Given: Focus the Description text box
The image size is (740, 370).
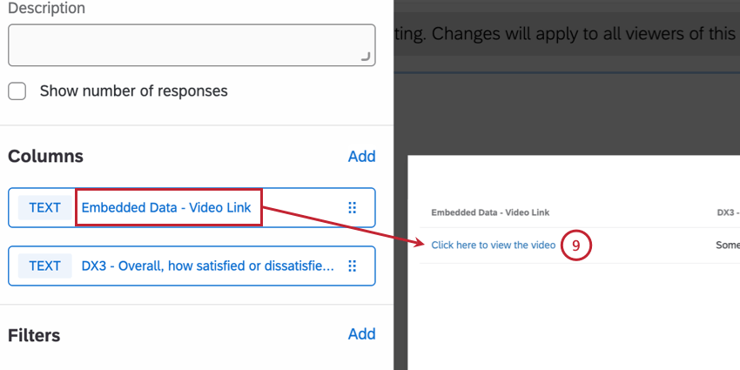Looking at the screenshot, I should pos(192,44).
